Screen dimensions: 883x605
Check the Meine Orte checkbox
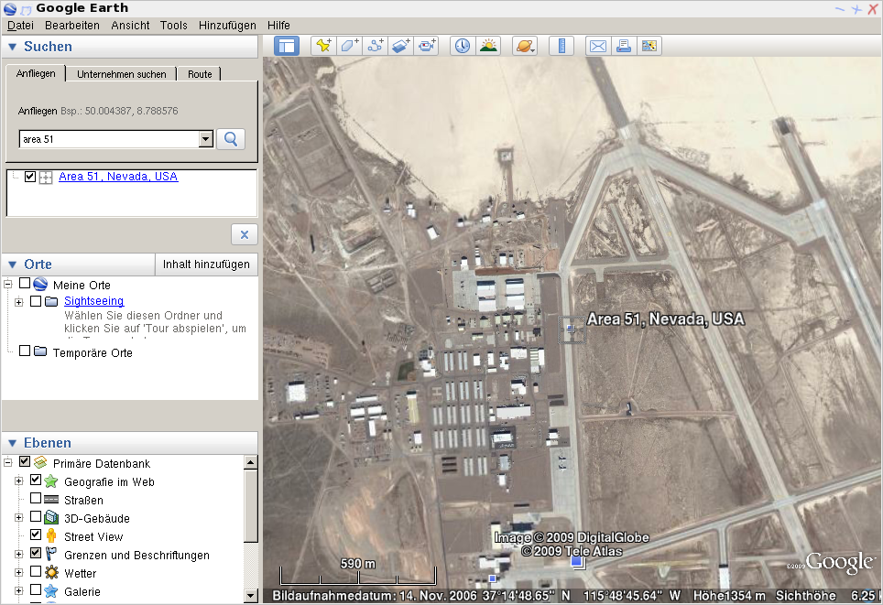pos(25,283)
